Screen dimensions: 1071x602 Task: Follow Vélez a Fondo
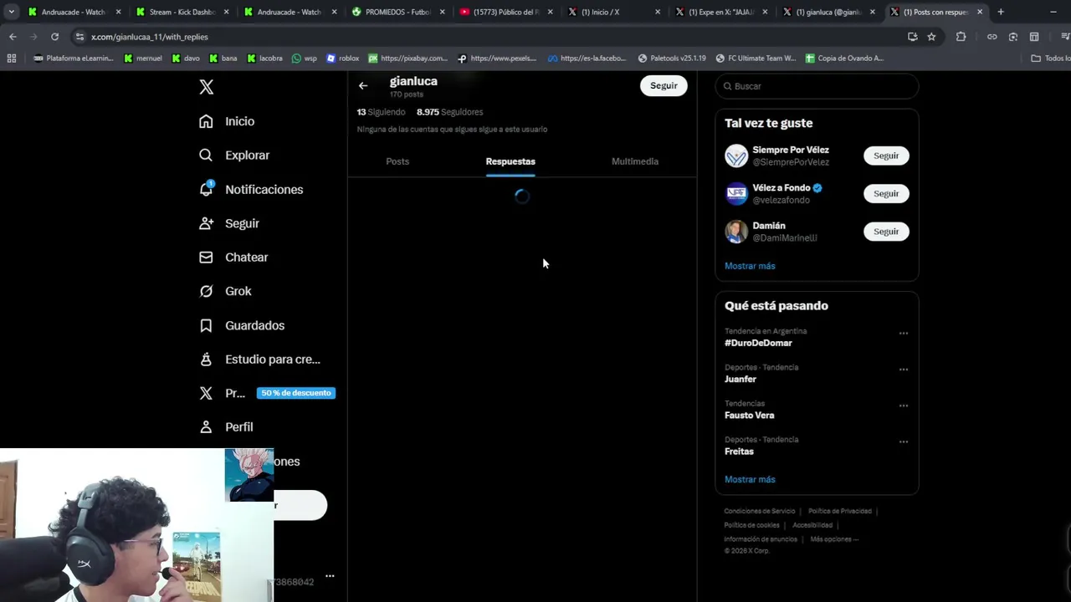click(886, 194)
